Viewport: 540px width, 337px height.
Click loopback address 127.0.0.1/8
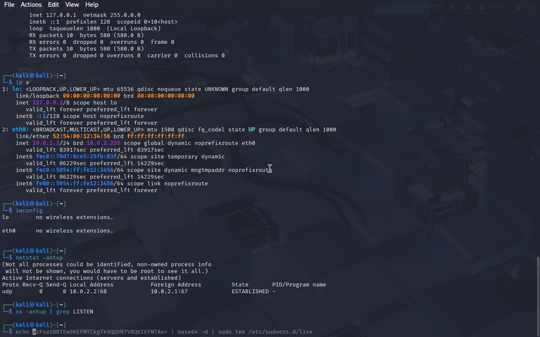(51, 102)
